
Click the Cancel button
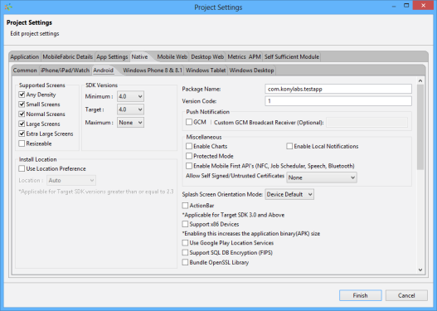(x=406, y=295)
